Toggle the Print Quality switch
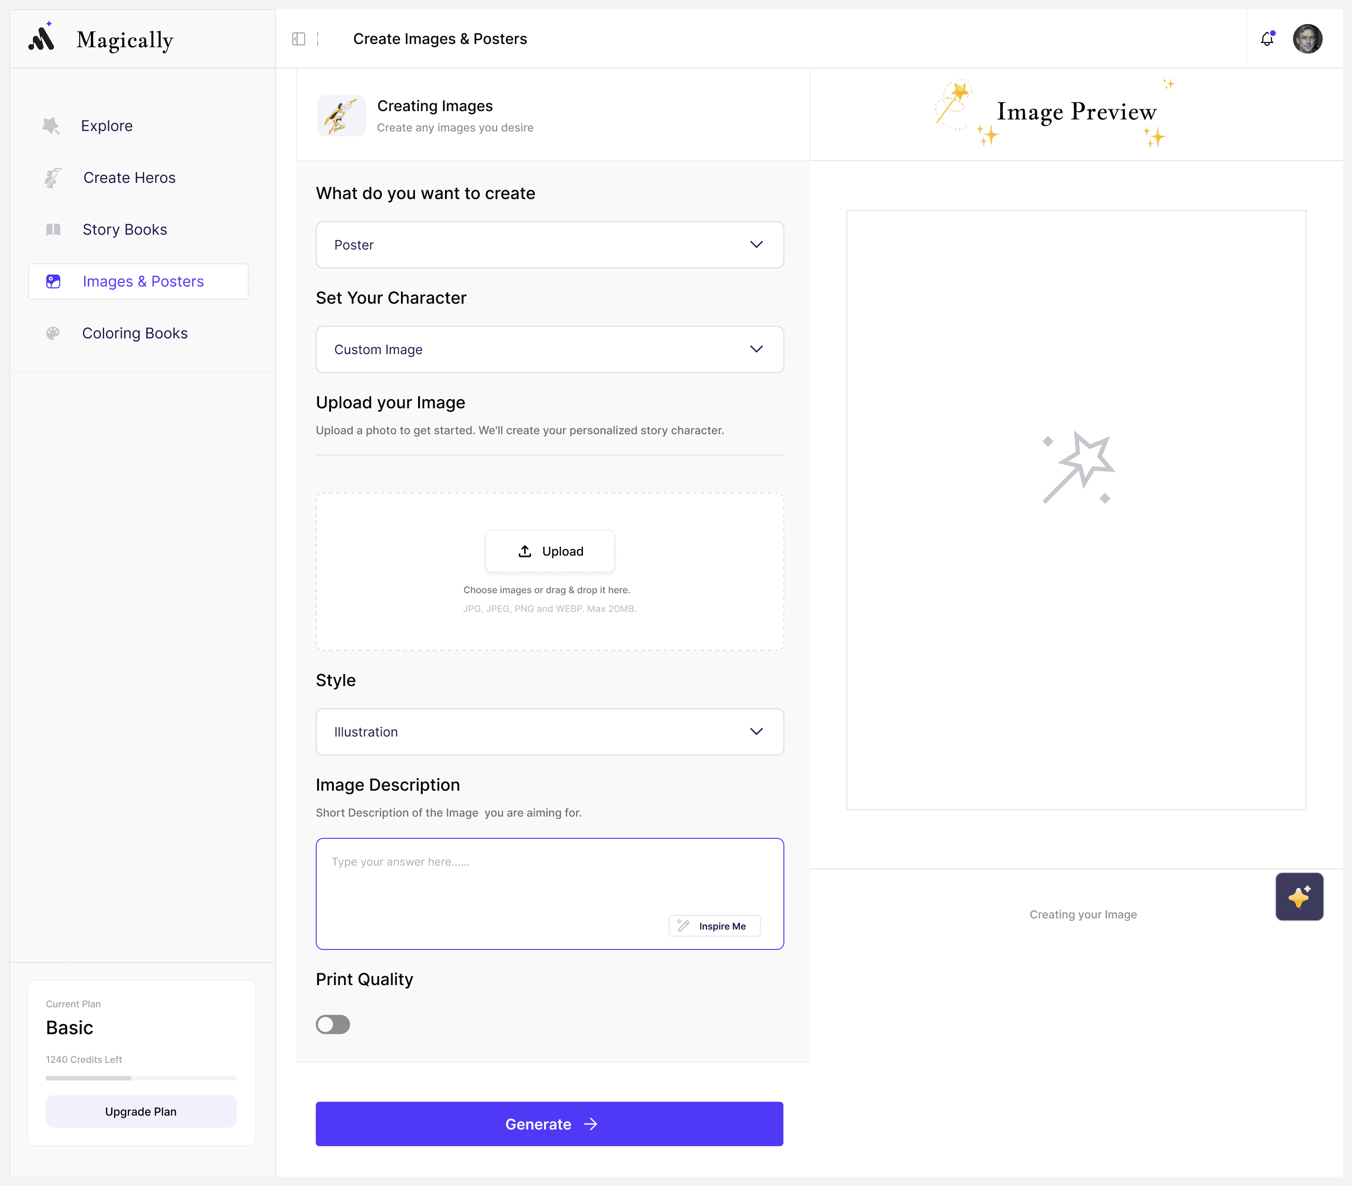The height and width of the screenshot is (1186, 1352). [333, 1024]
